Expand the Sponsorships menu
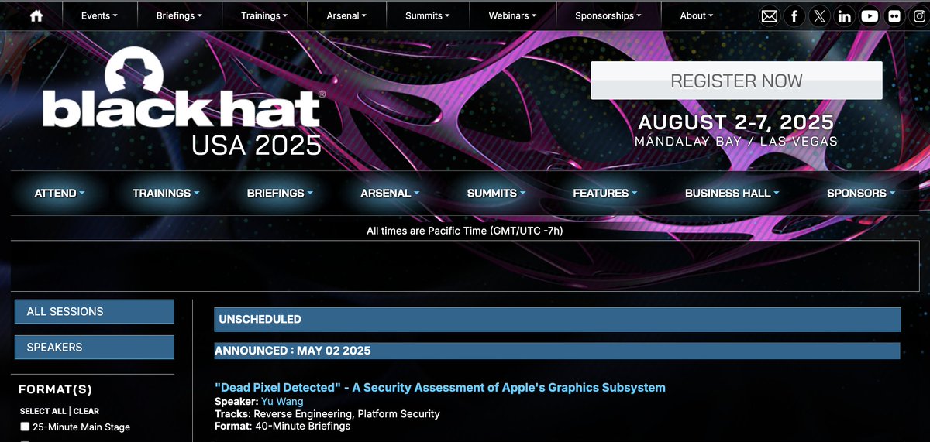The height and width of the screenshot is (442, 930). coord(608,15)
